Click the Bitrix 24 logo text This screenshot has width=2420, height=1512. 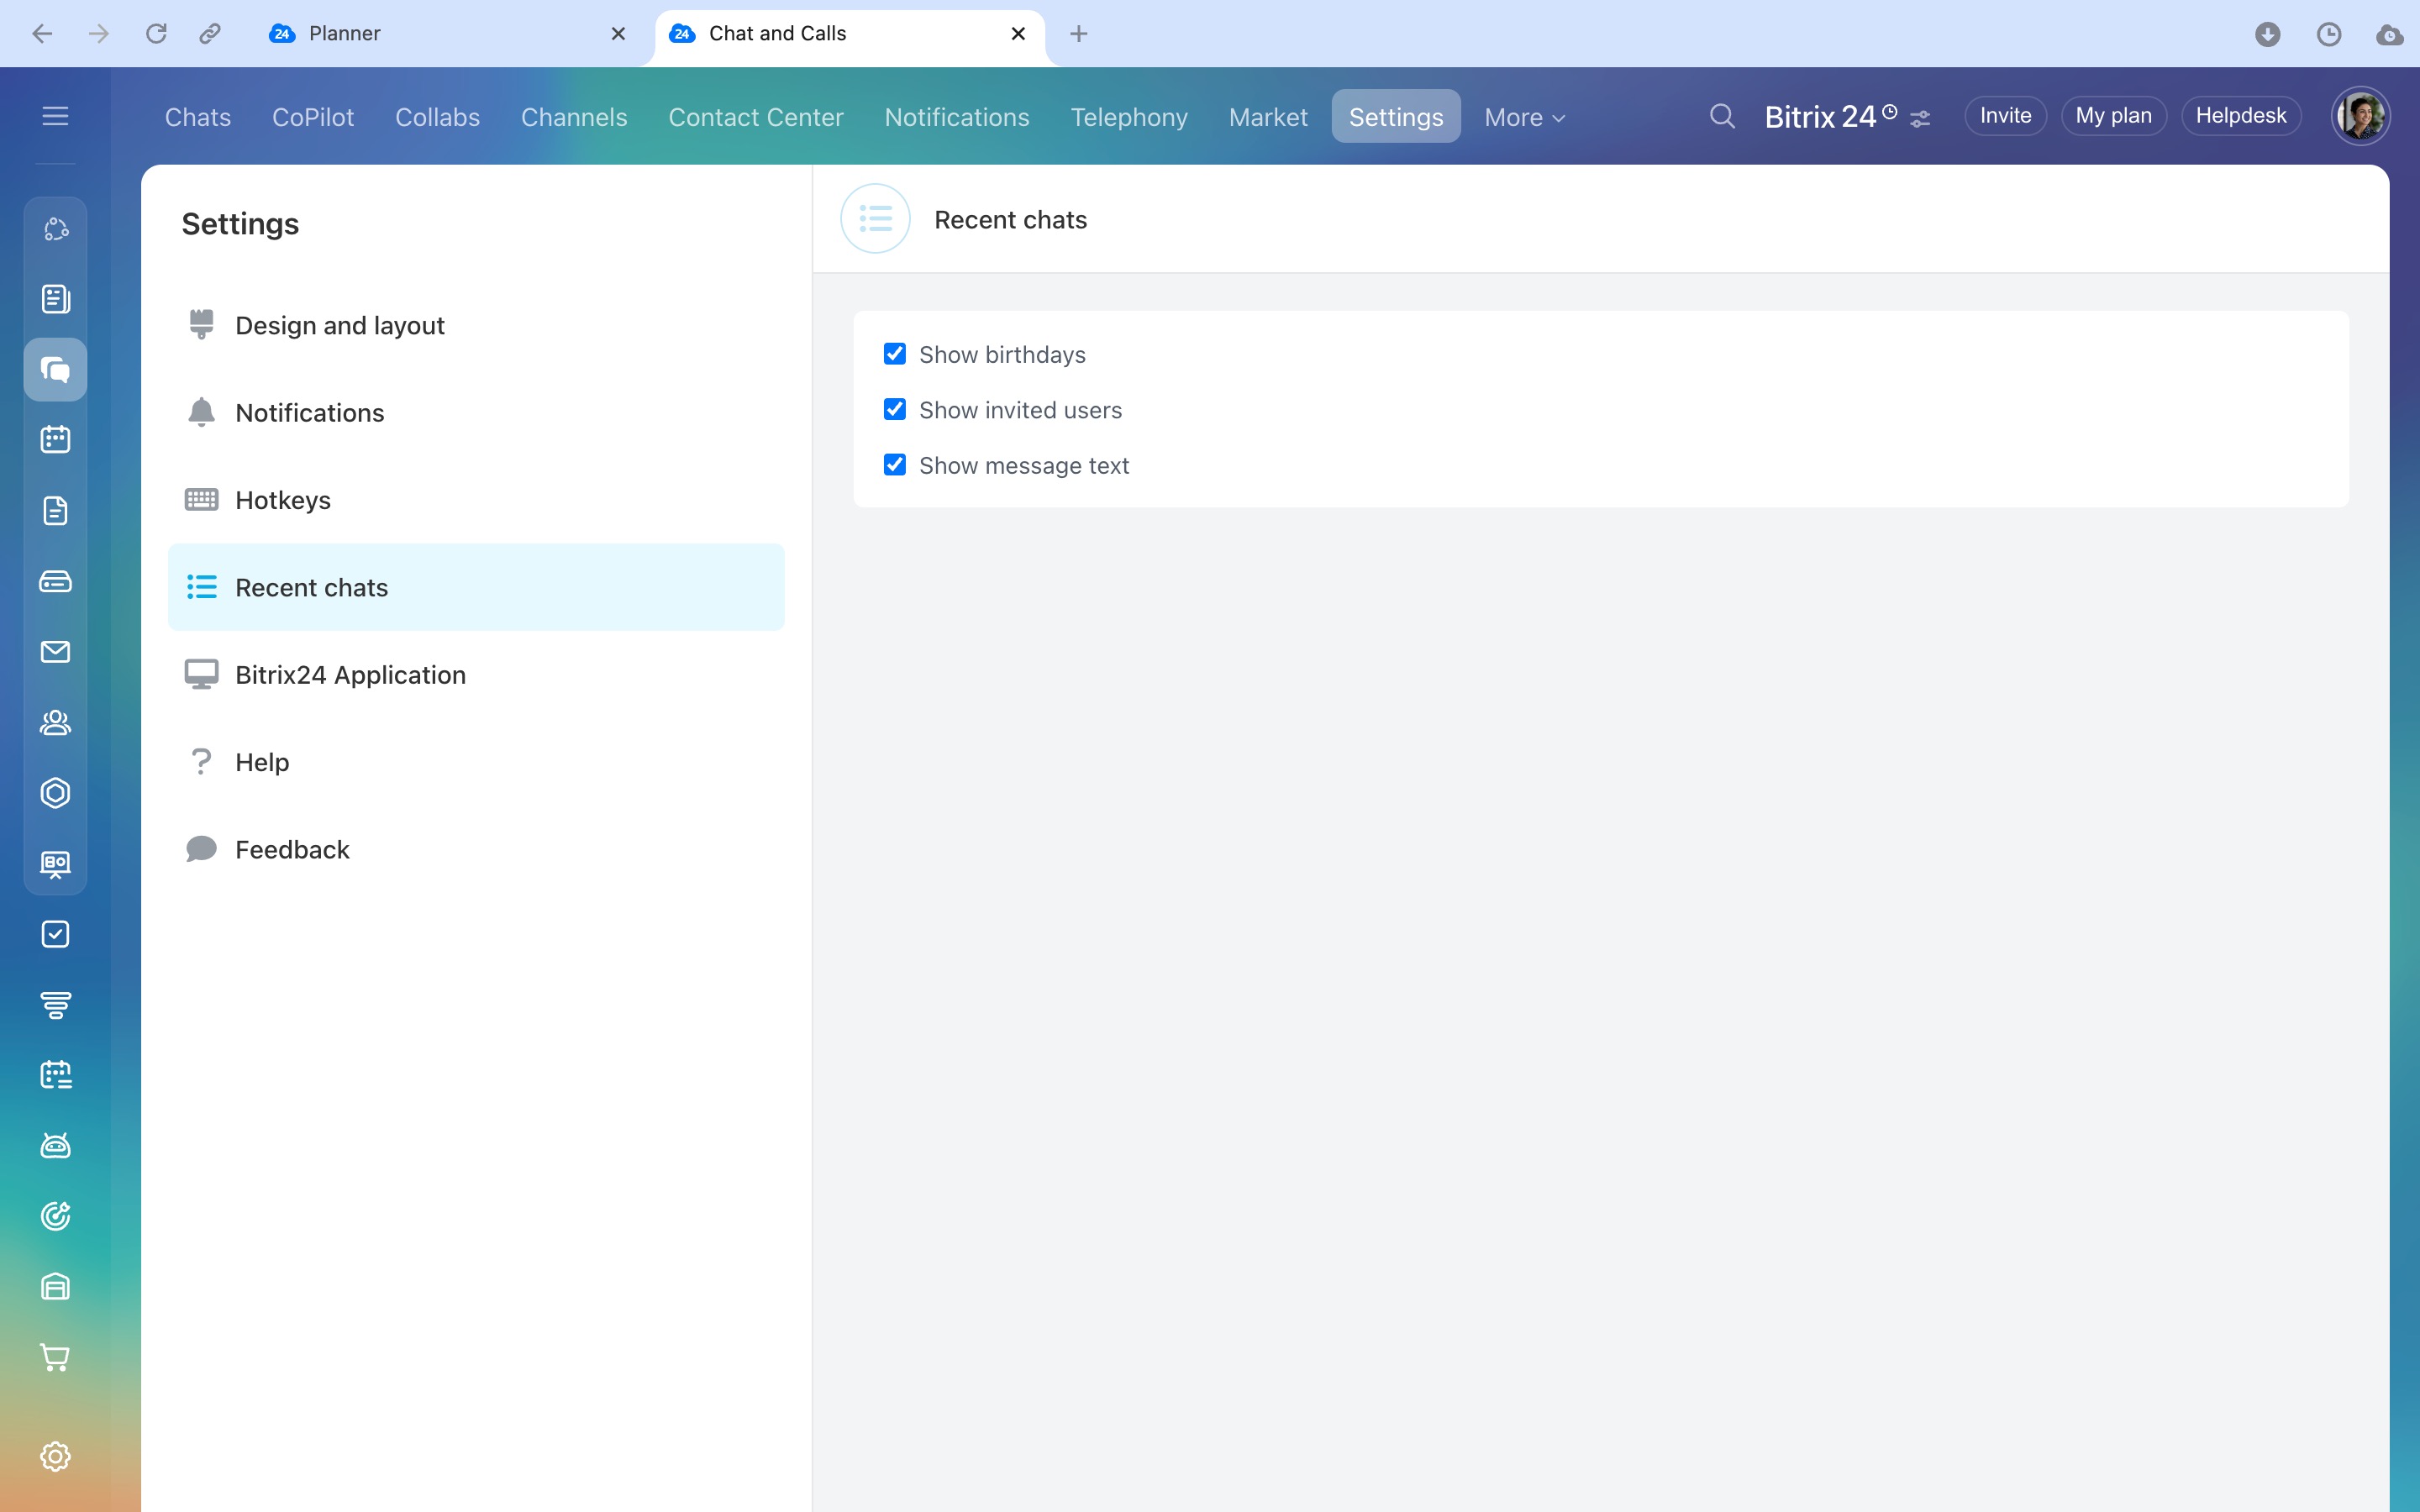1820,117
